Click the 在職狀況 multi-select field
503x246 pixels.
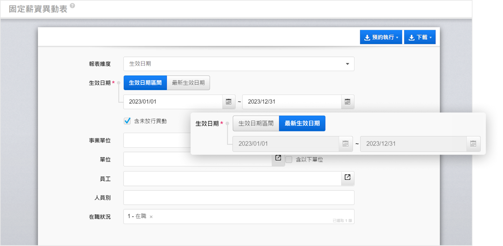point(239,217)
